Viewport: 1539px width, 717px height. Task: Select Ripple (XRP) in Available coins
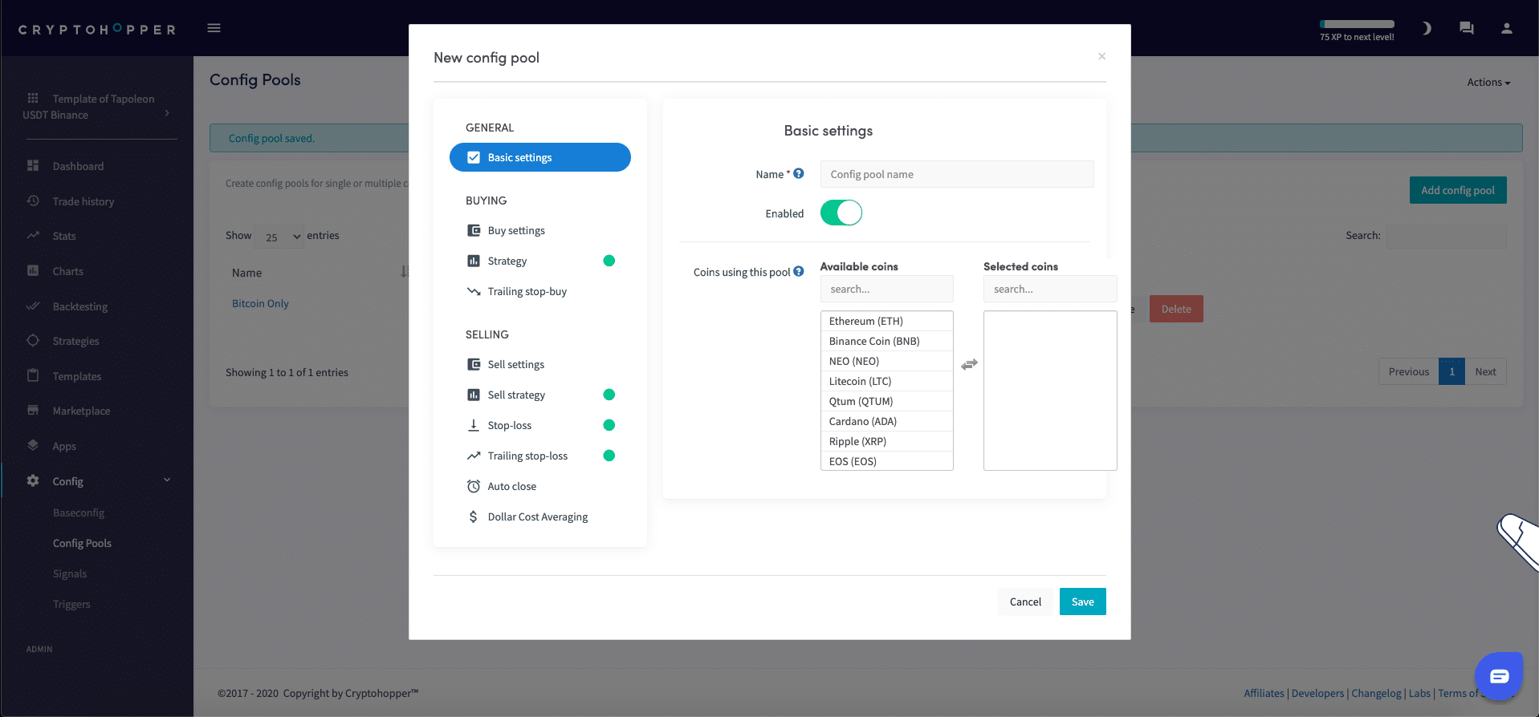click(x=886, y=441)
